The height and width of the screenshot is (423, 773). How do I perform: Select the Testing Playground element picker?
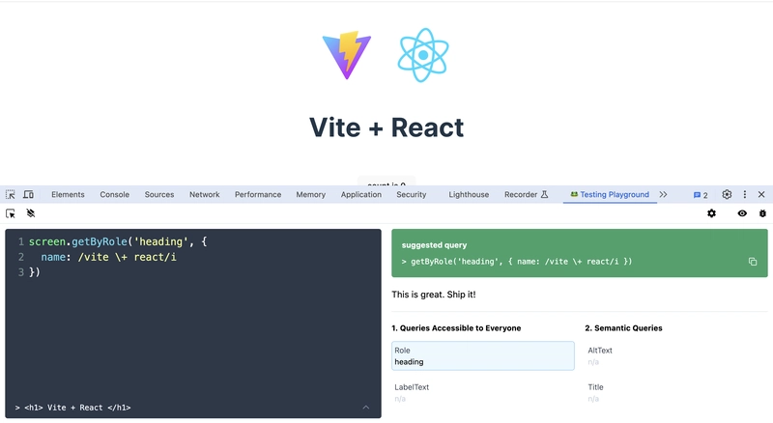tap(11, 213)
